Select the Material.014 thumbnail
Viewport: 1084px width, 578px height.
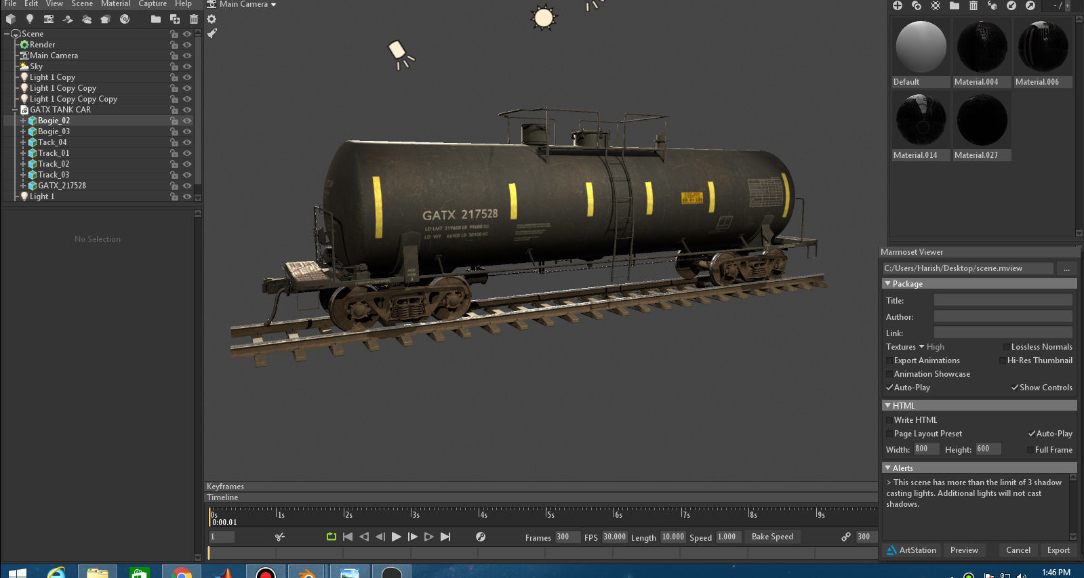921,126
